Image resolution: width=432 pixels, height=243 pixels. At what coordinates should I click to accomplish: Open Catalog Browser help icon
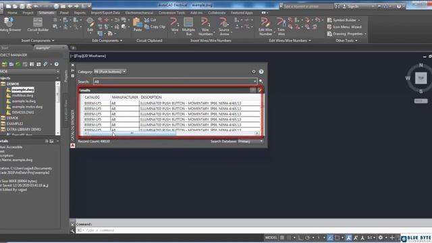(261, 72)
